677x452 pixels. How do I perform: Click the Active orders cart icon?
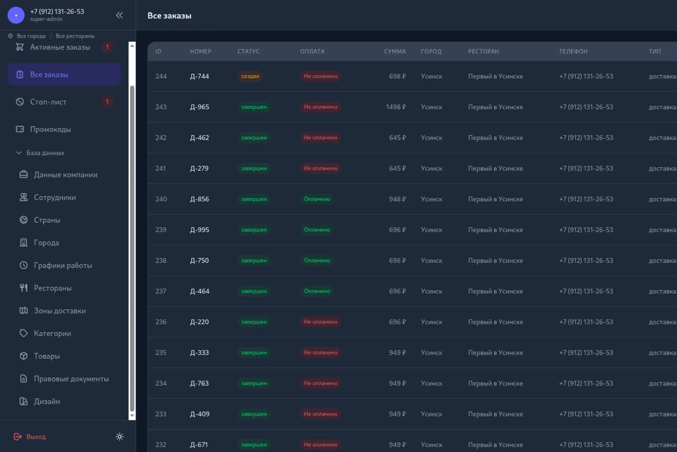[x=20, y=47]
